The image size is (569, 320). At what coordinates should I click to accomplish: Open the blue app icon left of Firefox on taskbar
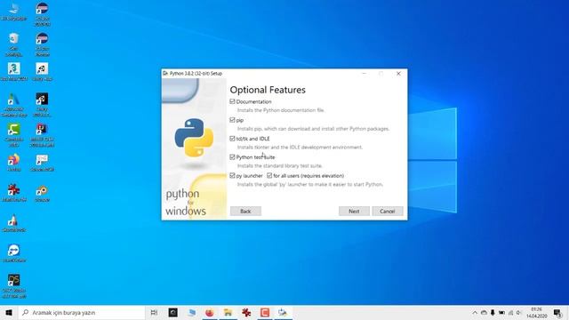click(192, 312)
